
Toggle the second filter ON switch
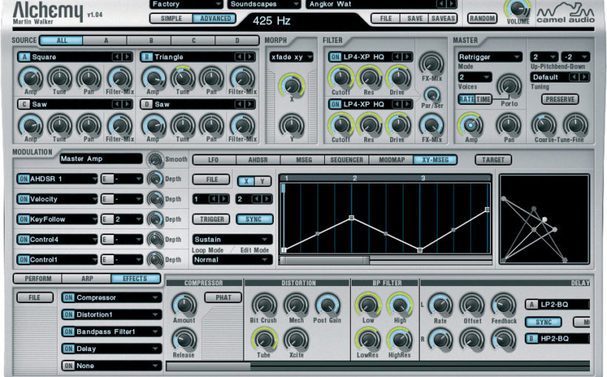point(335,104)
